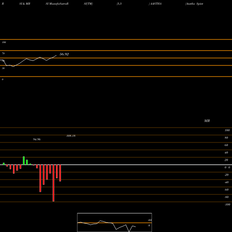Open the mini chart thumbnail at bottom
This screenshot has width=232, height=232.
(115, 222)
